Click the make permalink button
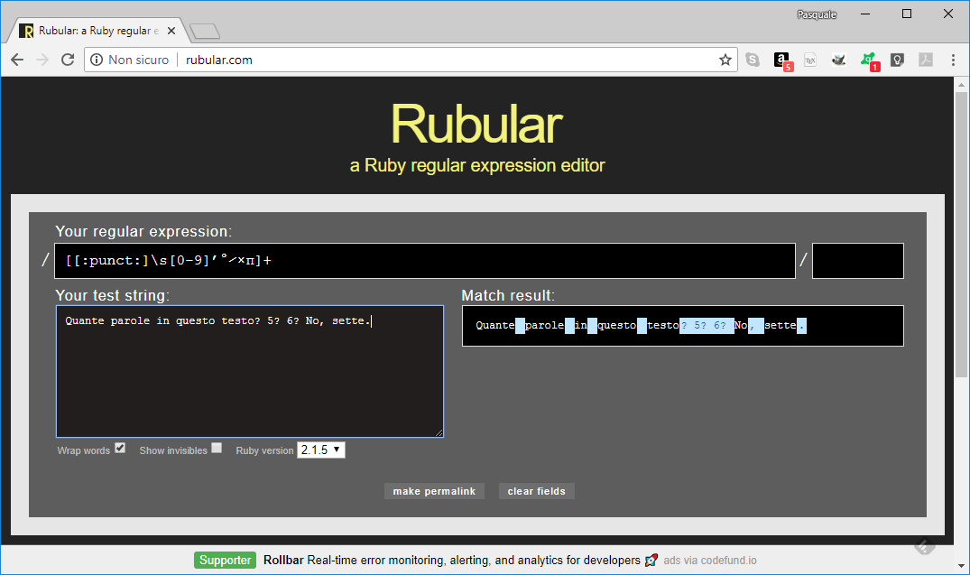The image size is (970, 575). [x=434, y=491]
